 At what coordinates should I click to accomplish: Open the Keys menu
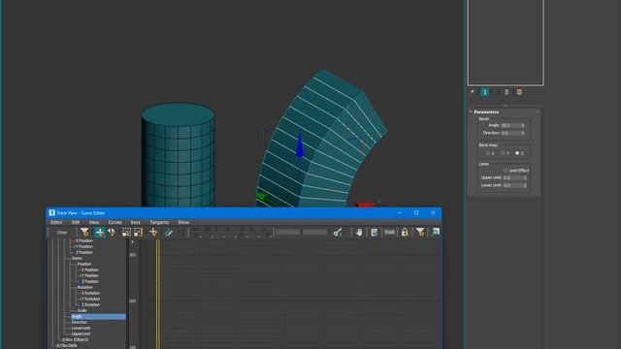[x=136, y=222]
